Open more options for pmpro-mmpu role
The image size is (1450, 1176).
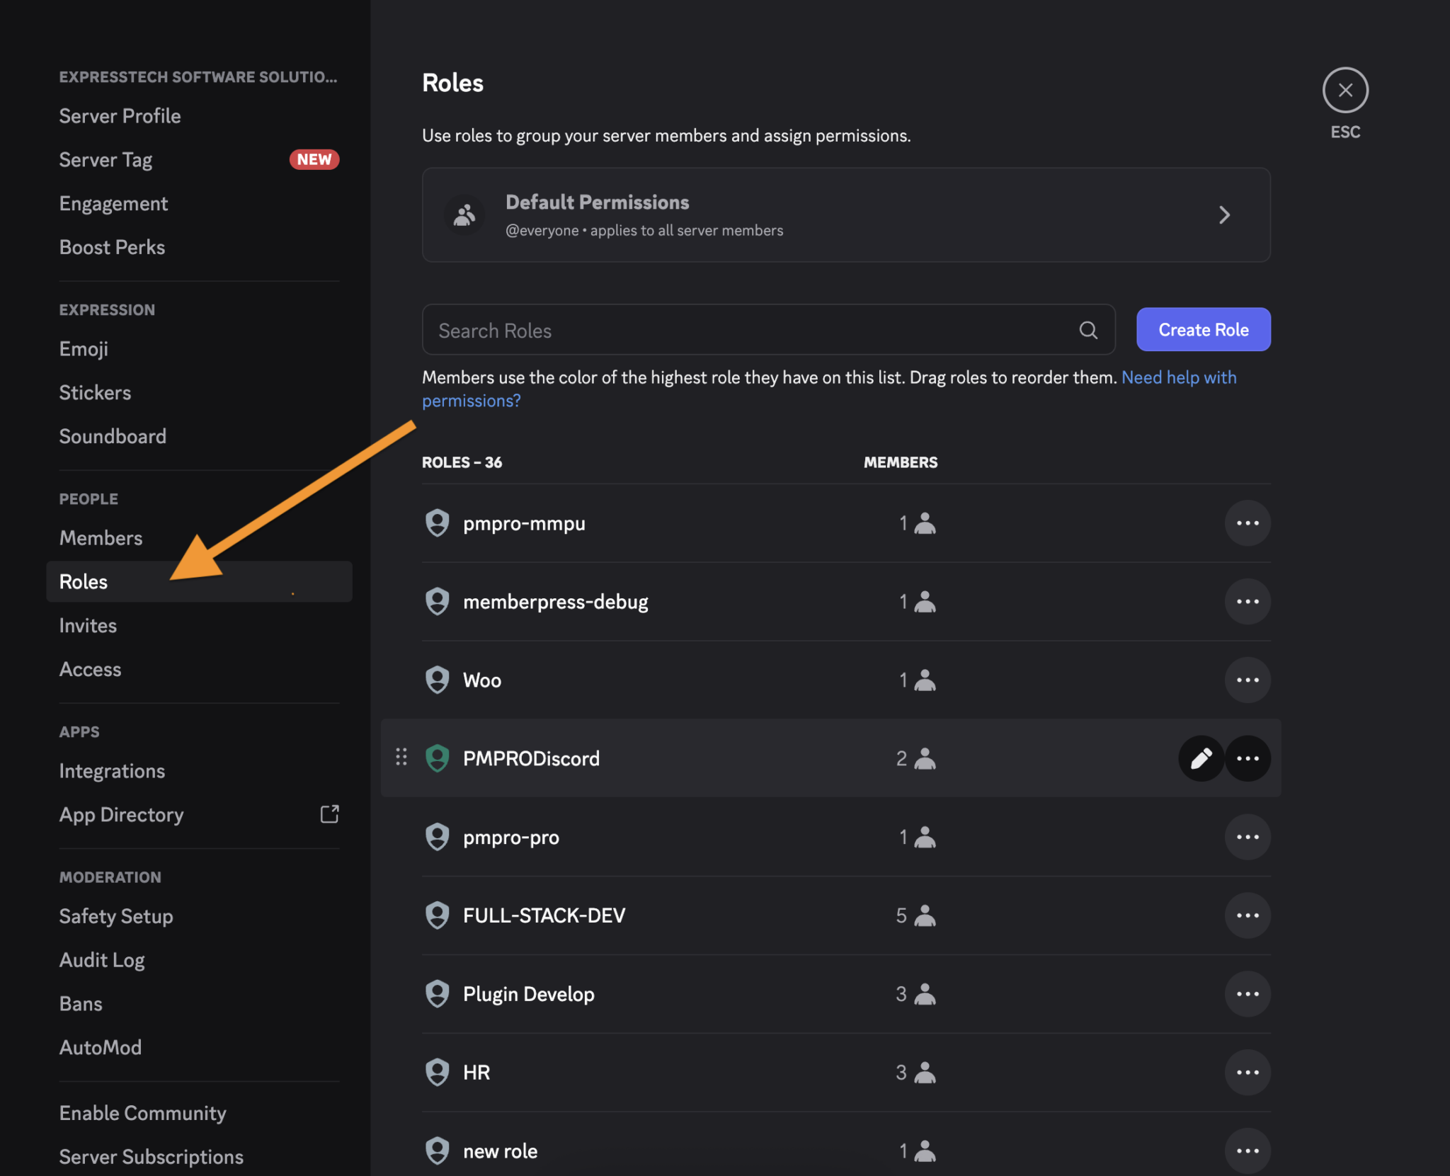(x=1248, y=523)
